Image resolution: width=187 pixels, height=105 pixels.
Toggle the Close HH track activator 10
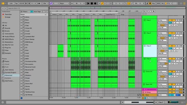coord(172,71)
